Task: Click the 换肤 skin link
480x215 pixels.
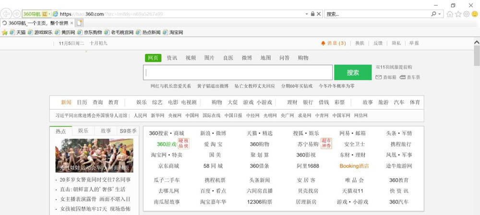Action: (x=360, y=44)
